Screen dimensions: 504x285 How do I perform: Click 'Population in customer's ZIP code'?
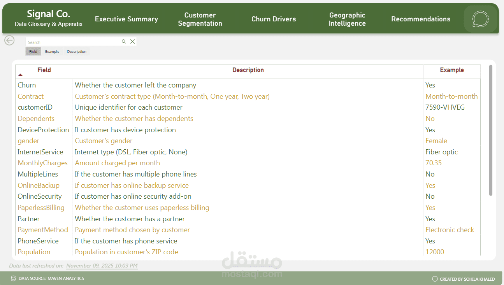[x=126, y=252]
